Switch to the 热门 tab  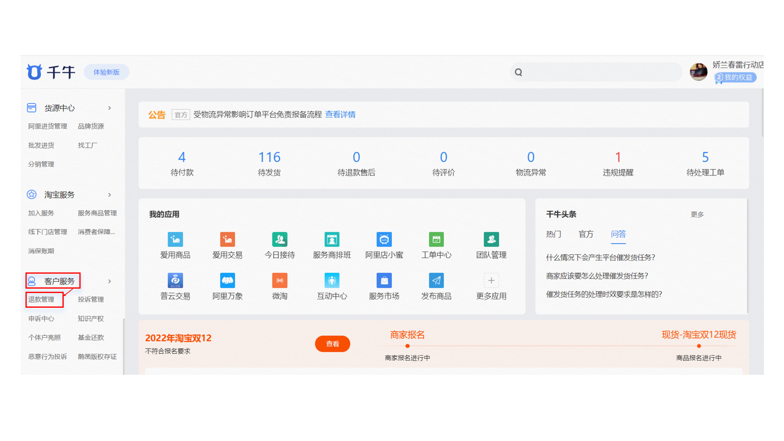click(554, 234)
